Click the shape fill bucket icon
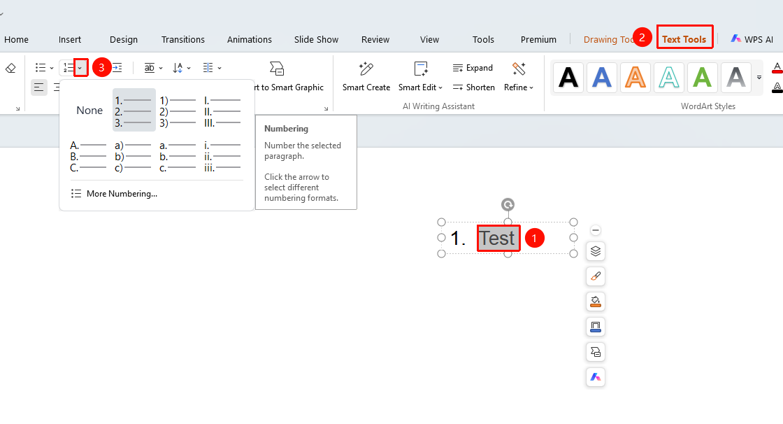 595,302
